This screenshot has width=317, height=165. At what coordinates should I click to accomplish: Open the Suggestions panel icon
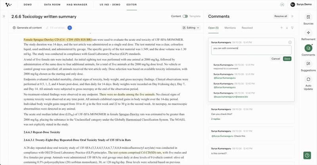[x=308, y=64]
